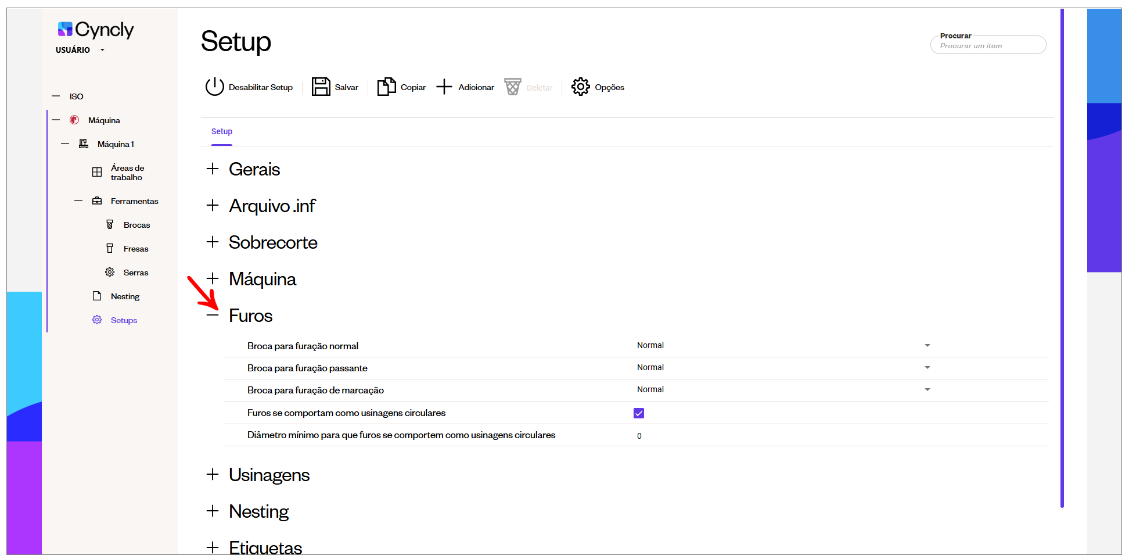Click the Ferramentas toolbox icon
The height and width of the screenshot is (559, 1129).
(x=97, y=201)
